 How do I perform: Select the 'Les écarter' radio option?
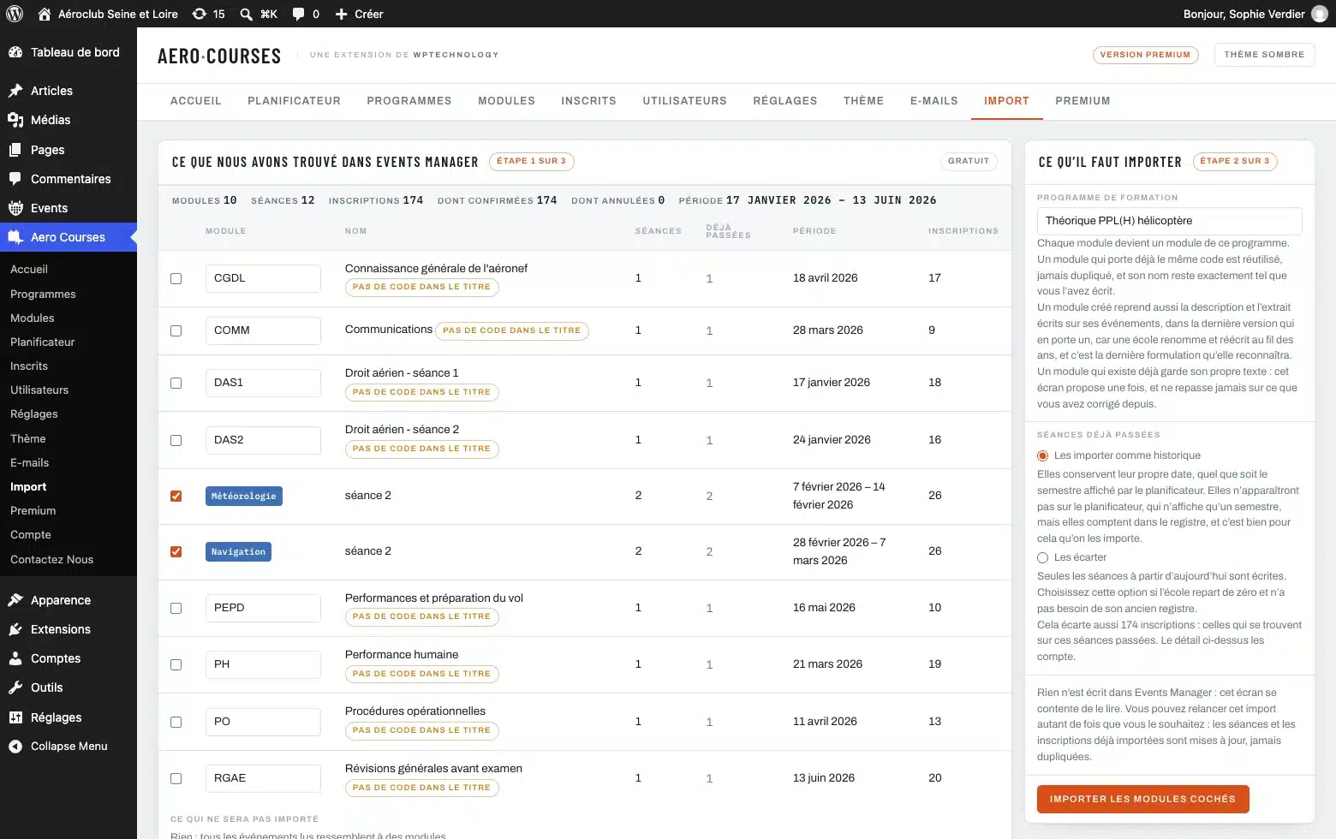pos(1042,557)
